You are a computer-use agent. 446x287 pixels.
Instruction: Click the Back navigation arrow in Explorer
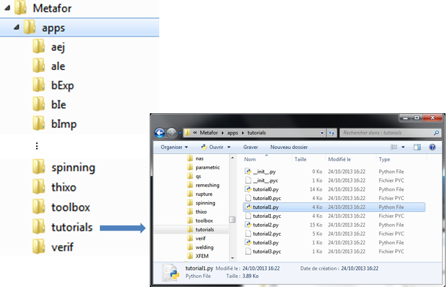coord(160,133)
